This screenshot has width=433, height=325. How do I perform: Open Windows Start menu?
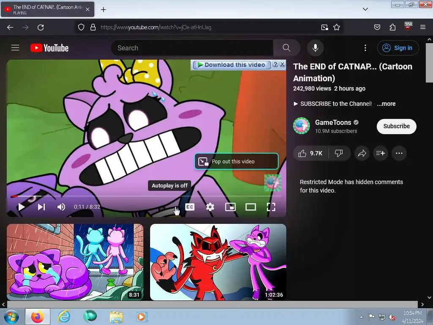(11, 317)
